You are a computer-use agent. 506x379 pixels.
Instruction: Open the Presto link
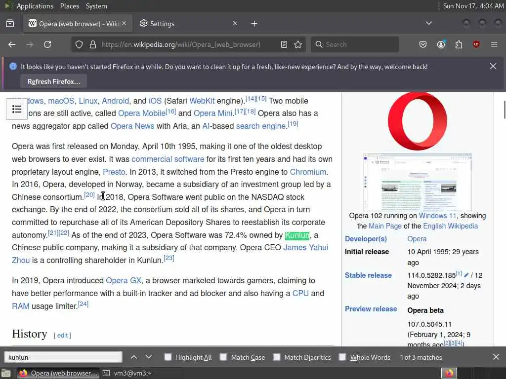(x=114, y=172)
